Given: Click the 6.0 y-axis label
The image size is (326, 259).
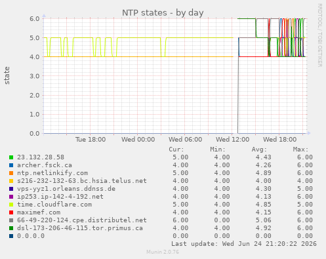Looking at the screenshot, I should (x=35, y=18).
